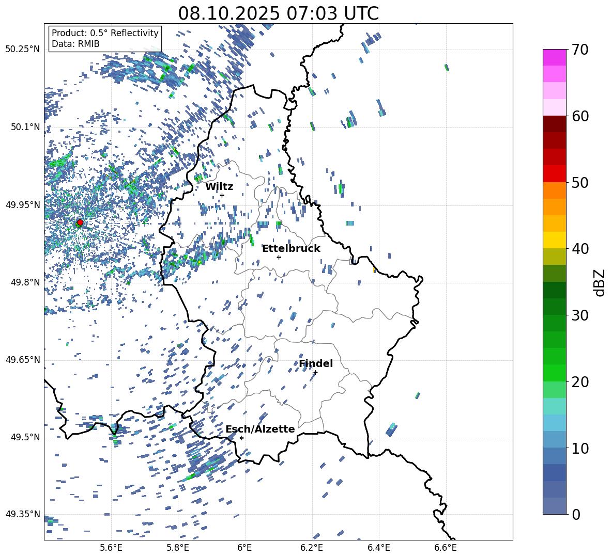Click the colorbar tick label 20
612x558 pixels.
coord(580,382)
